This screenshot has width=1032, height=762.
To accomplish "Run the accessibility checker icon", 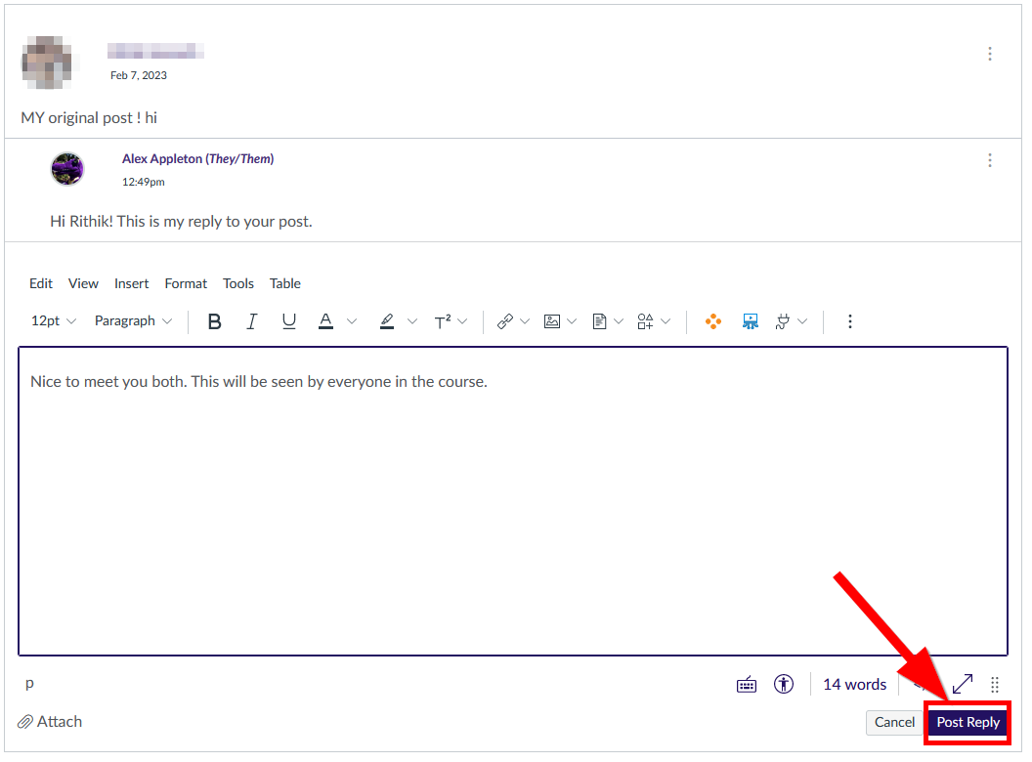I will (784, 685).
